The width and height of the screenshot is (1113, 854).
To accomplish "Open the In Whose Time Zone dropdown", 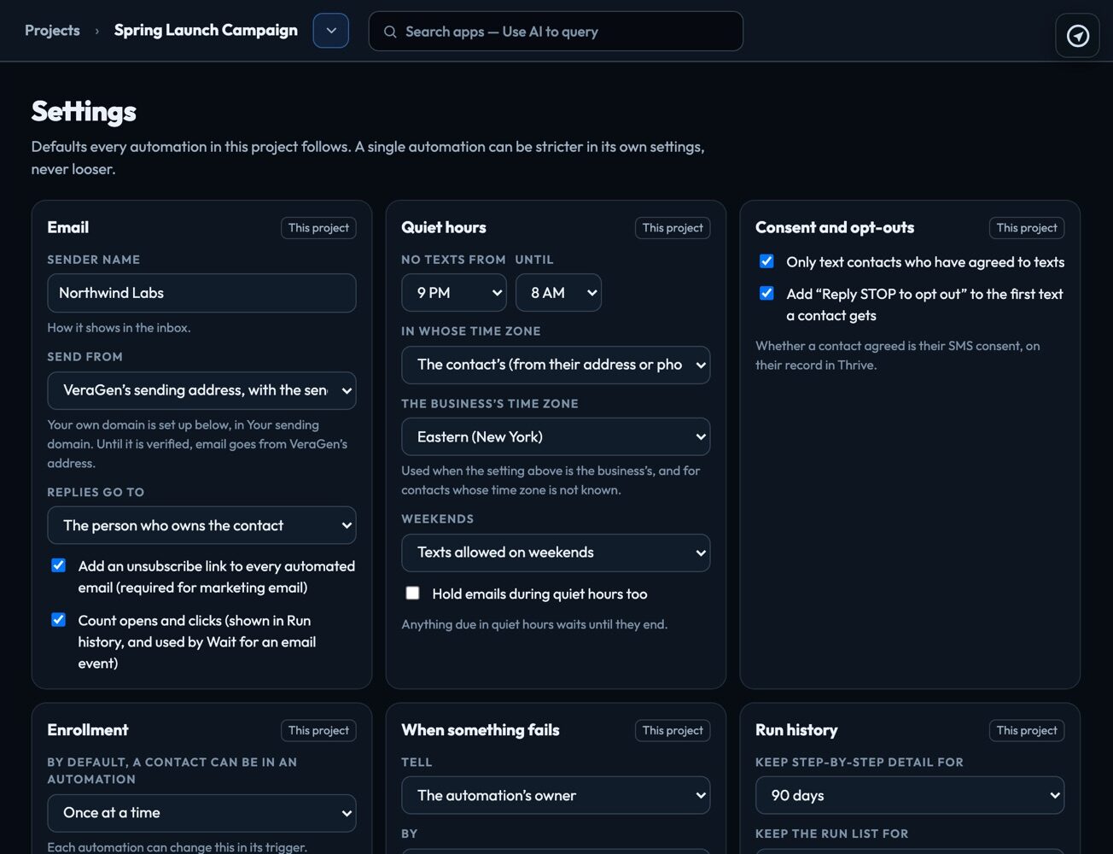I will coord(556,365).
